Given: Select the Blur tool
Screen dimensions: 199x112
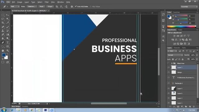Looking at the screenshot, I should point(3,38).
